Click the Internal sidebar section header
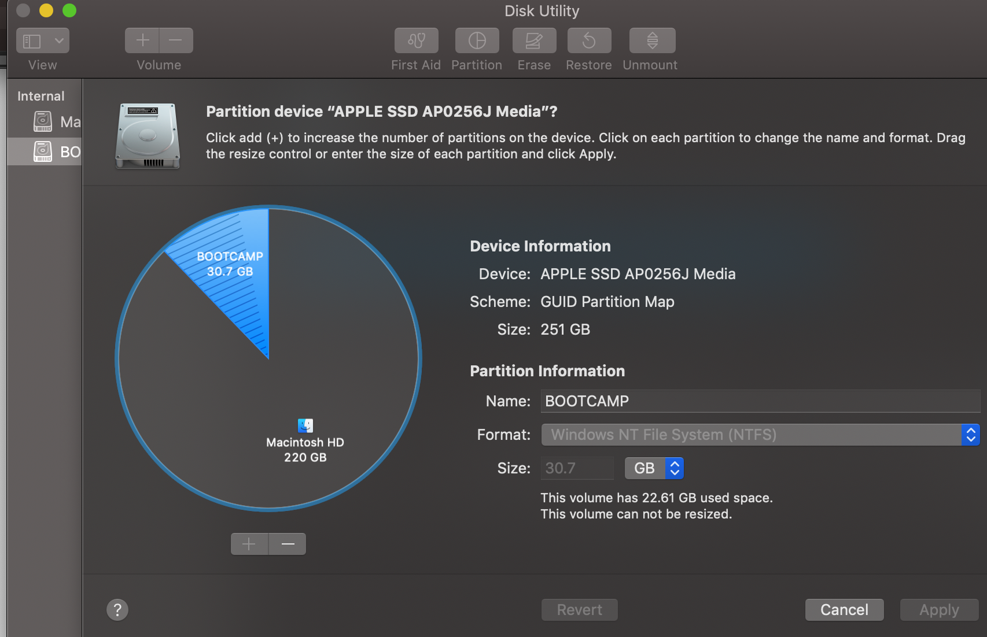The image size is (987, 637). tap(40, 96)
